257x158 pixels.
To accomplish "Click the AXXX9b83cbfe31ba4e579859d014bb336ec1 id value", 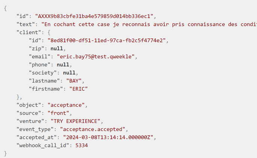I will (95, 16).
